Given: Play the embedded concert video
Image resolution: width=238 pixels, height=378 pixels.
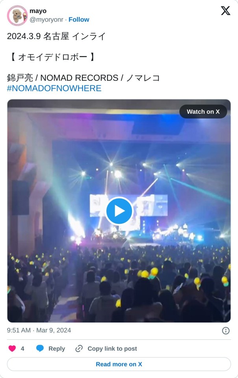Looking at the screenshot, I should 119,211.
